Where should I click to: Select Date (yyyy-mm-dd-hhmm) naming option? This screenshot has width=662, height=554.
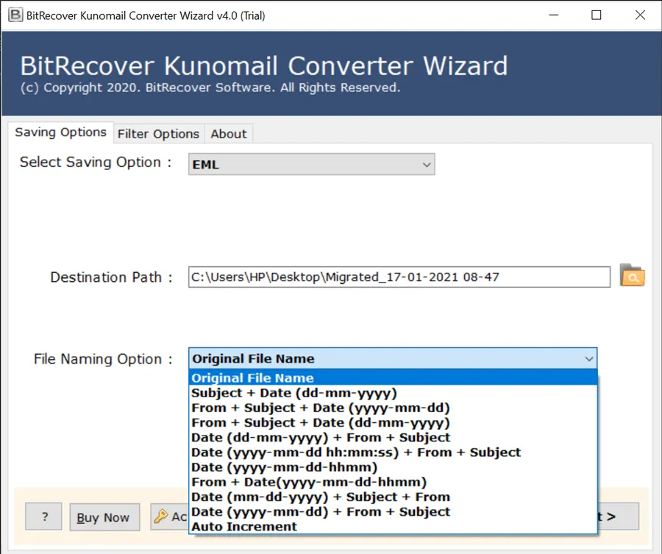click(393, 467)
